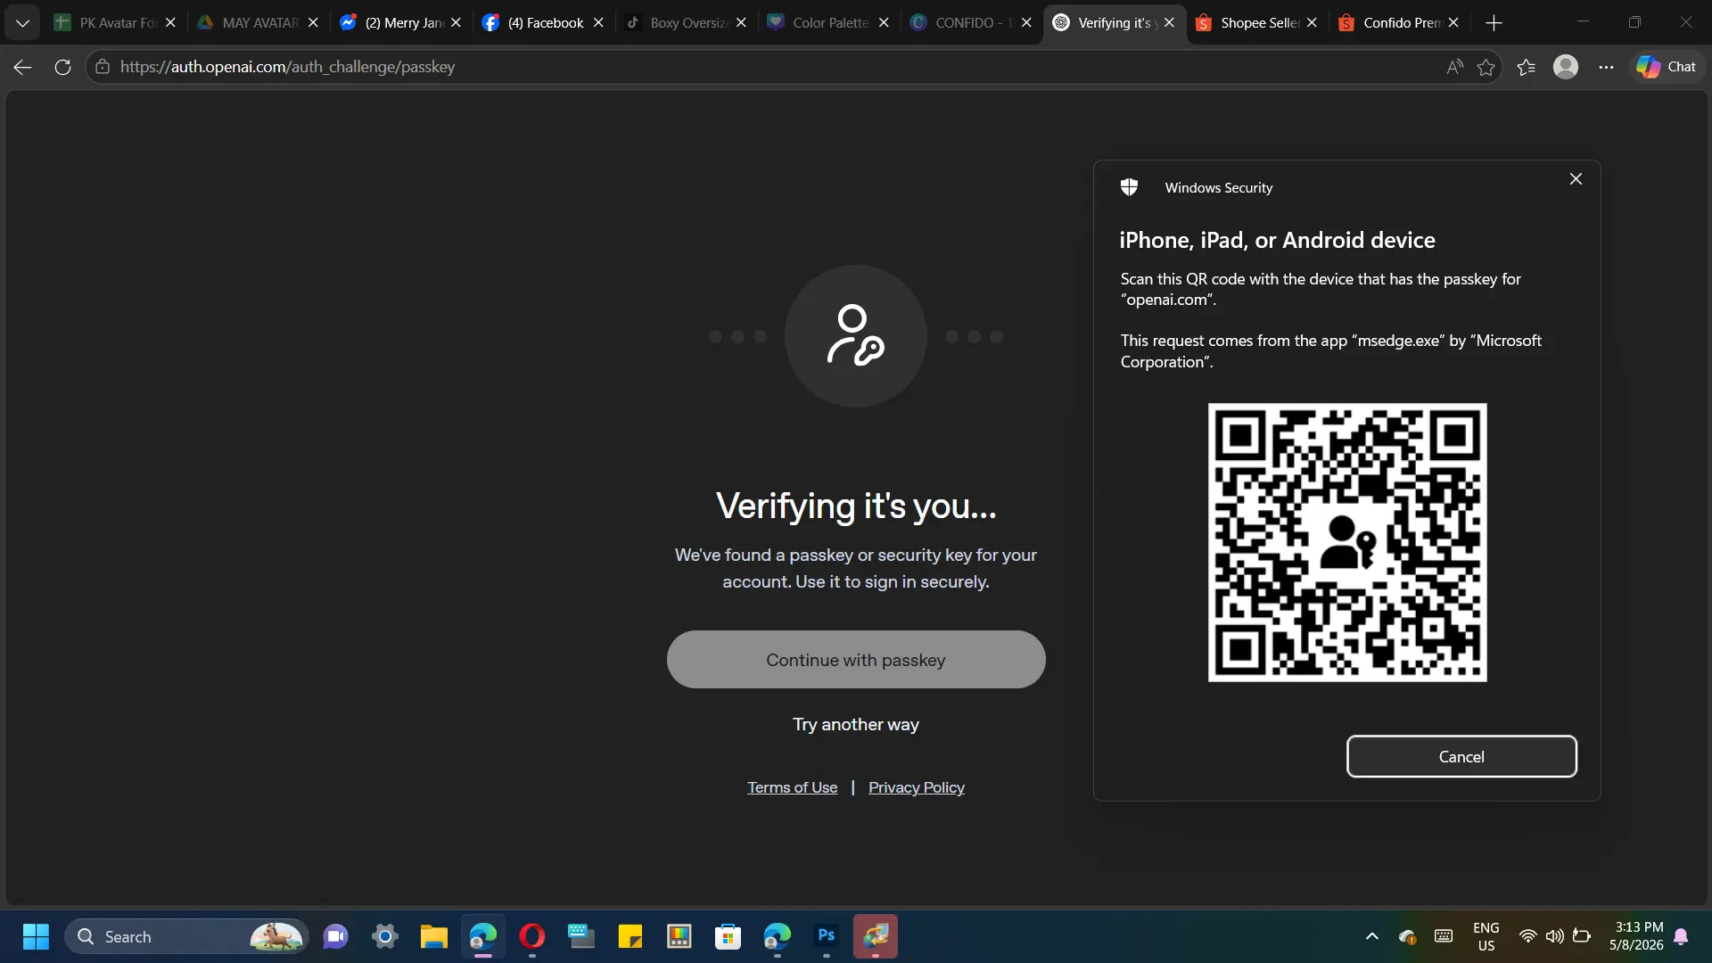This screenshot has width=1712, height=963.
Task: Open the Favorites list icon
Action: pos(1526,67)
